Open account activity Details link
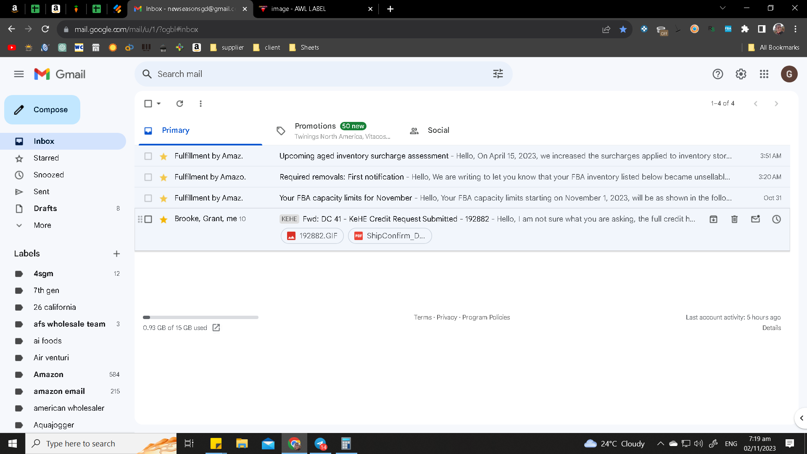 pos(772,328)
